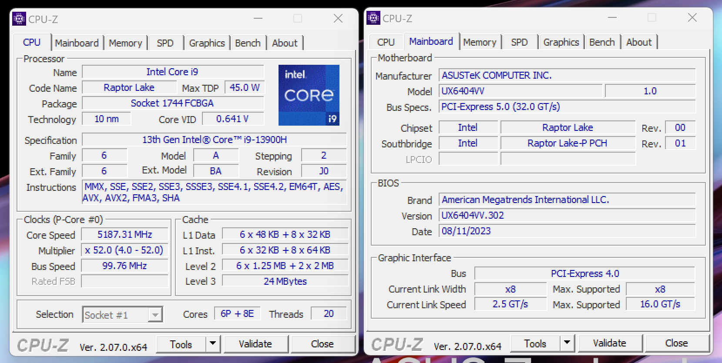Image resolution: width=722 pixels, height=363 pixels.
Task: Open the SPD tab in left window
Action: [x=165, y=43]
